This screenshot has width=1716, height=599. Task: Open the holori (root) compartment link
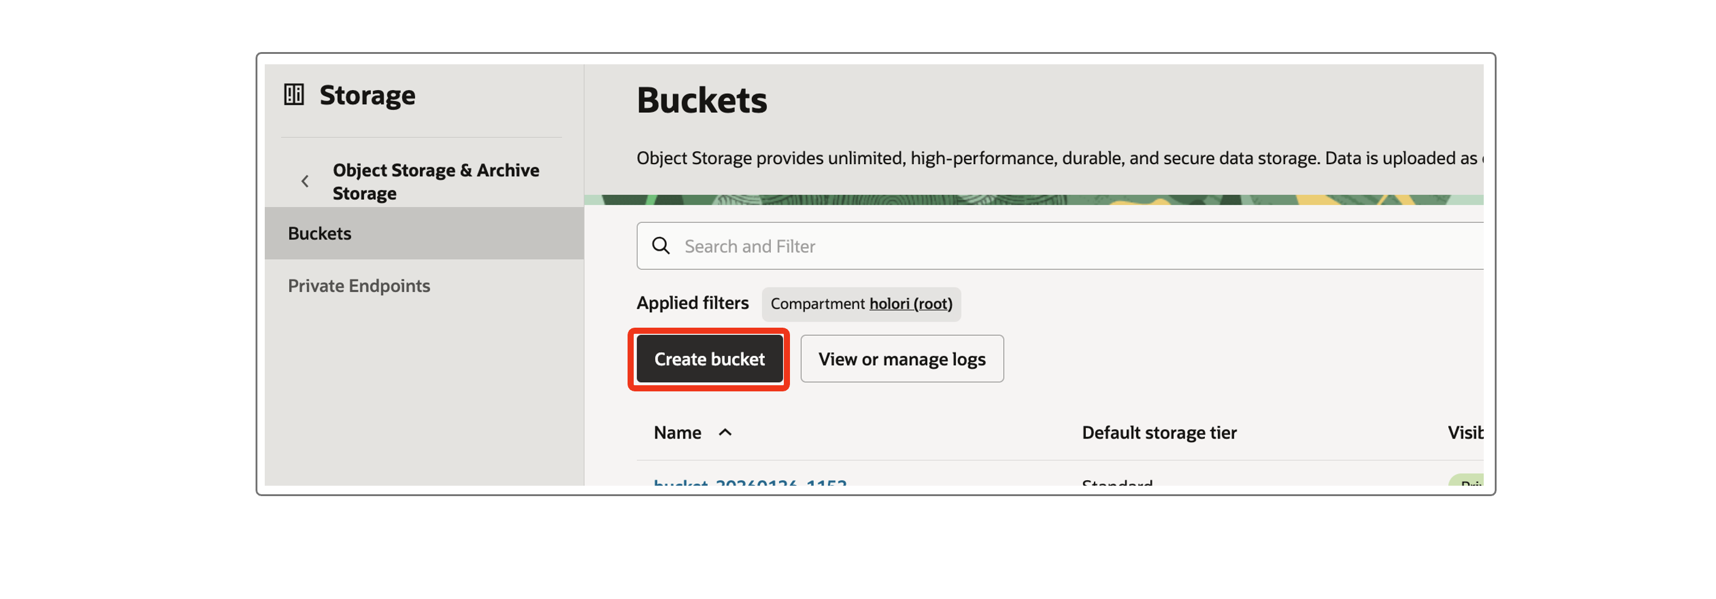pyautogui.click(x=911, y=304)
